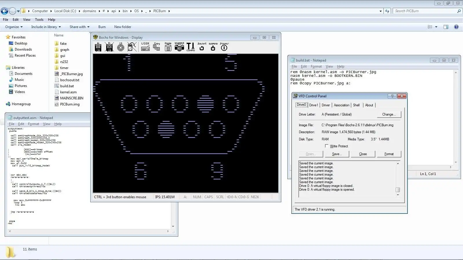This screenshot has width=463, height=260.
Task: Take a snapshot with the Bochs camera icon
Action: tap(179, 47)
